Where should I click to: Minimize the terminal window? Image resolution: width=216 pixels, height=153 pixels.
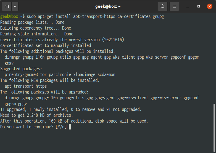[x=187, y=6]
